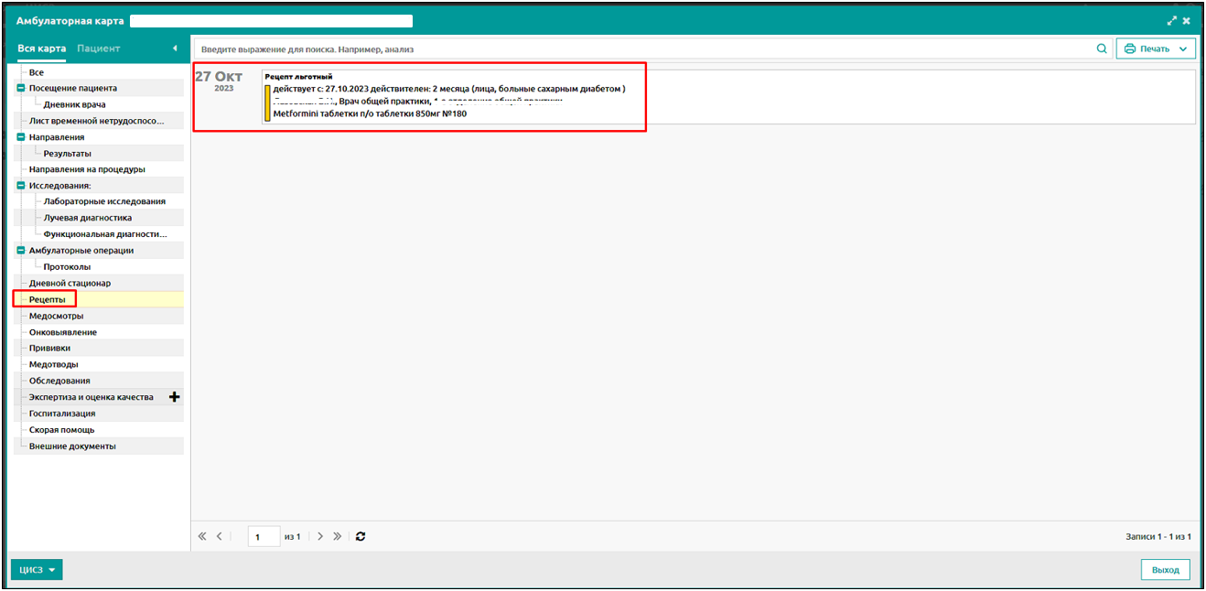Collapse the Посещение пациента tree node

pyautogui.click(x=20, y=89)
